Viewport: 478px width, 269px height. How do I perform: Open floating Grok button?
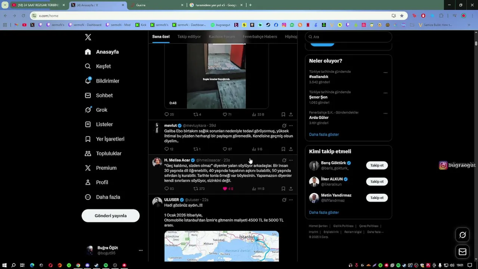click(462, 235)
